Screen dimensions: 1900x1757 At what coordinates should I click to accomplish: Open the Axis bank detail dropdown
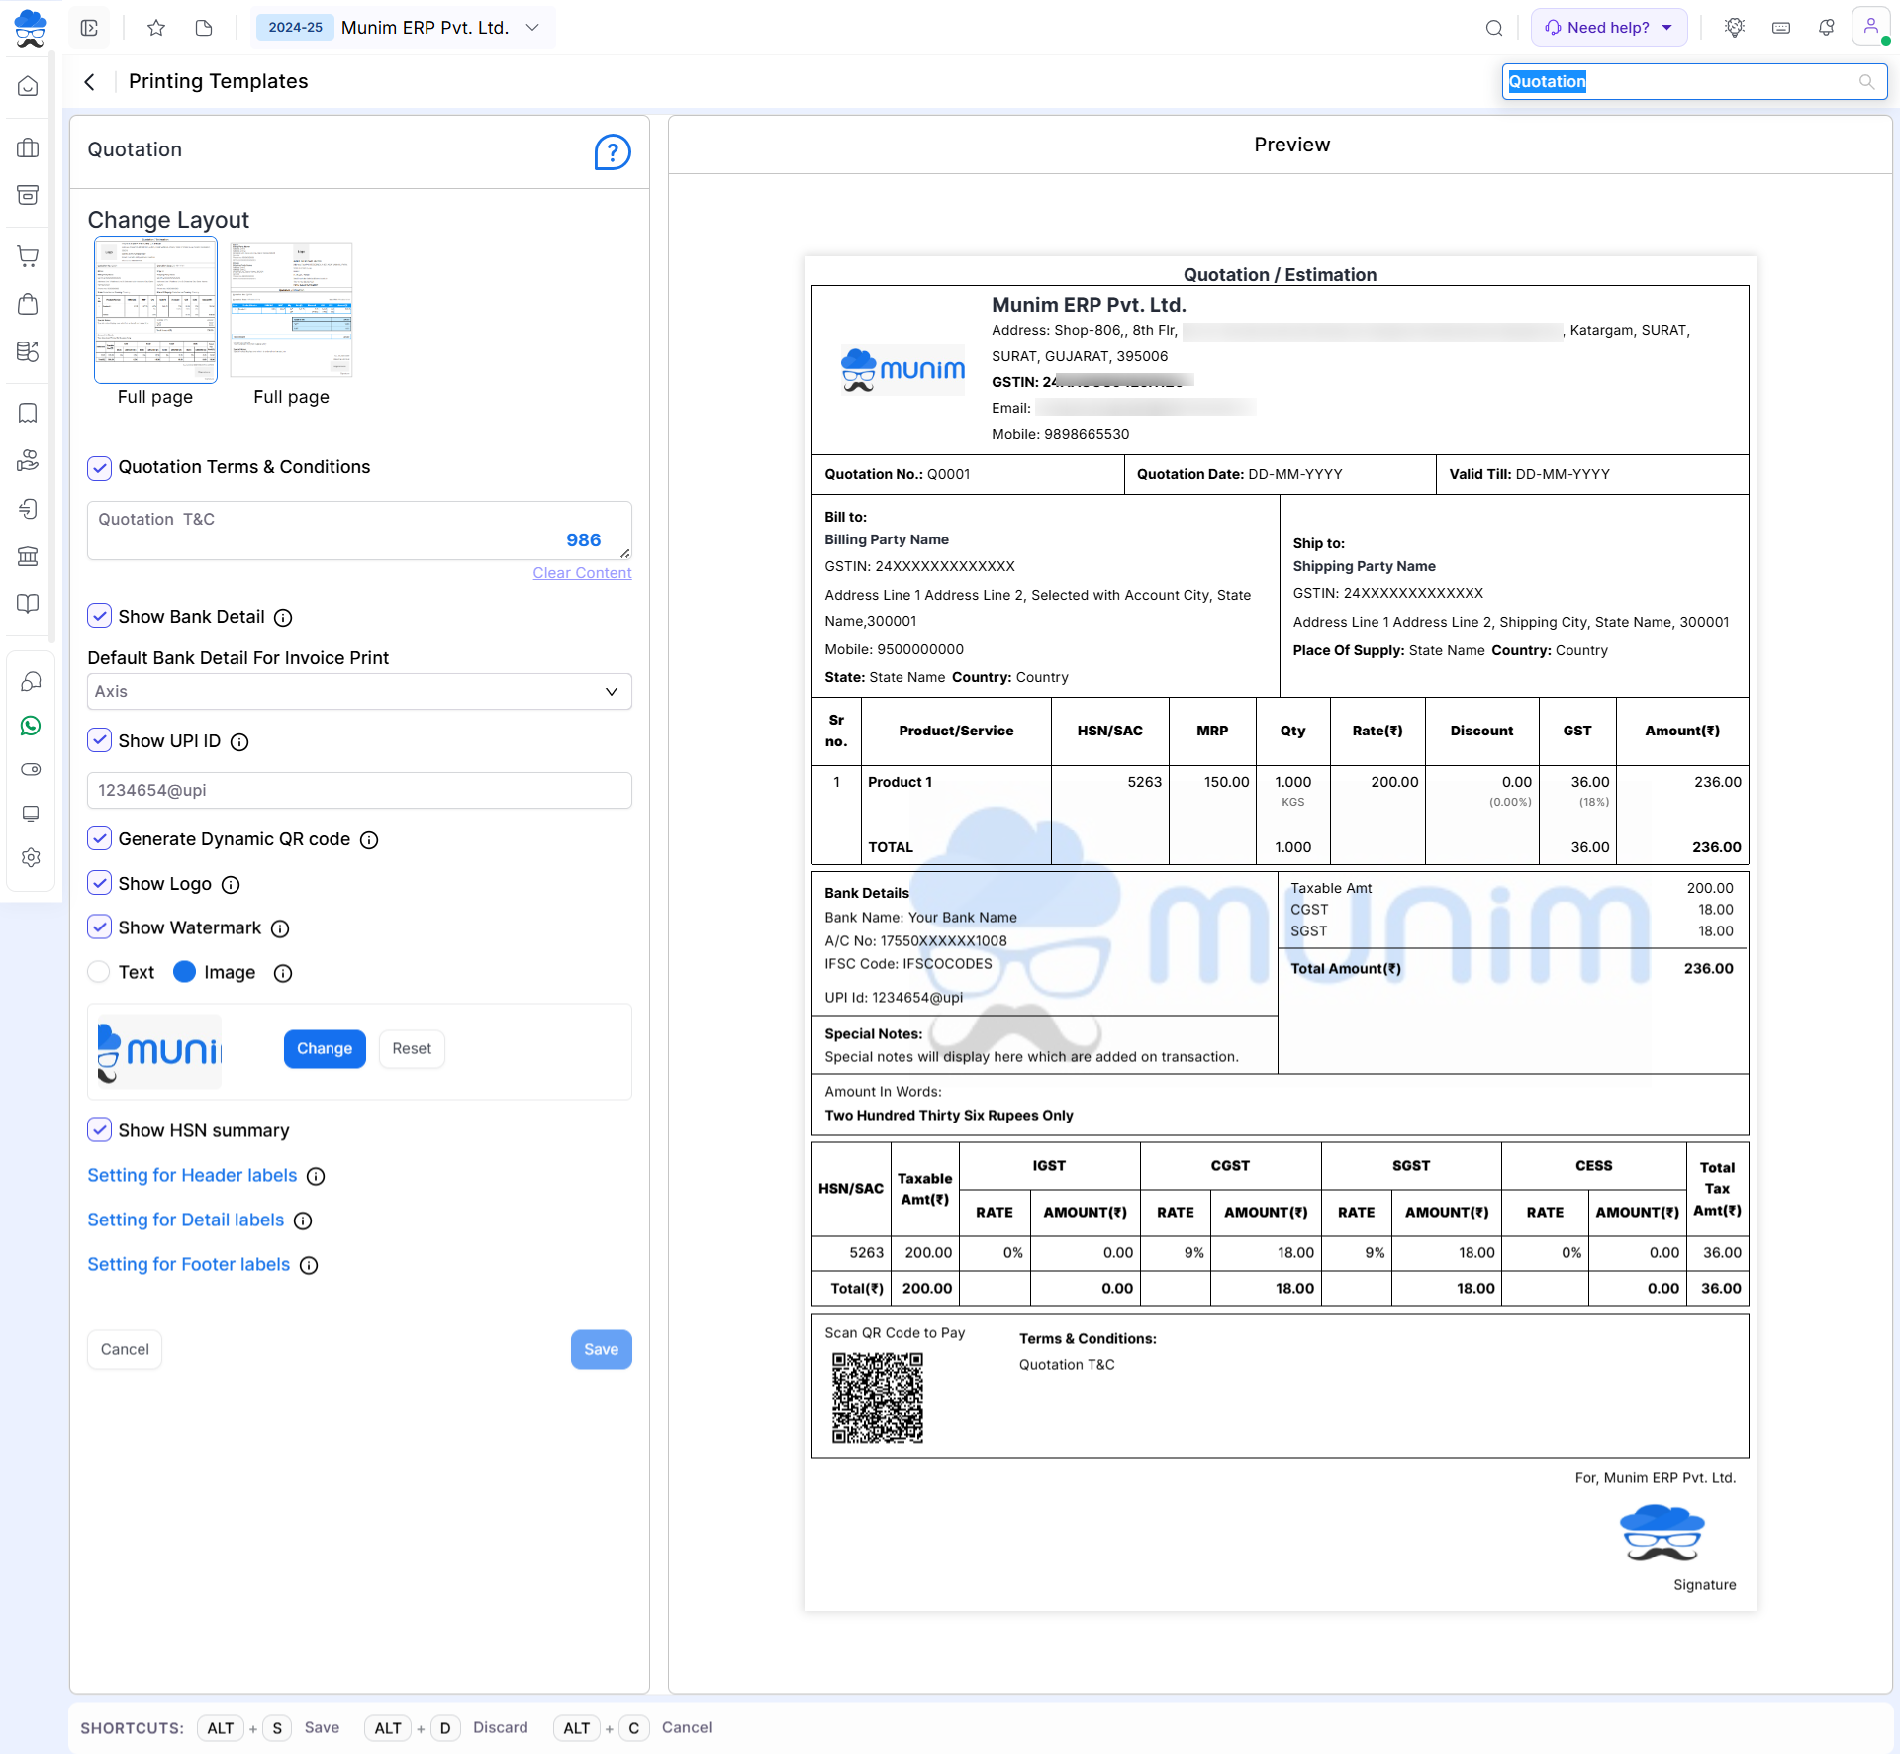click(x=359, y=692)
